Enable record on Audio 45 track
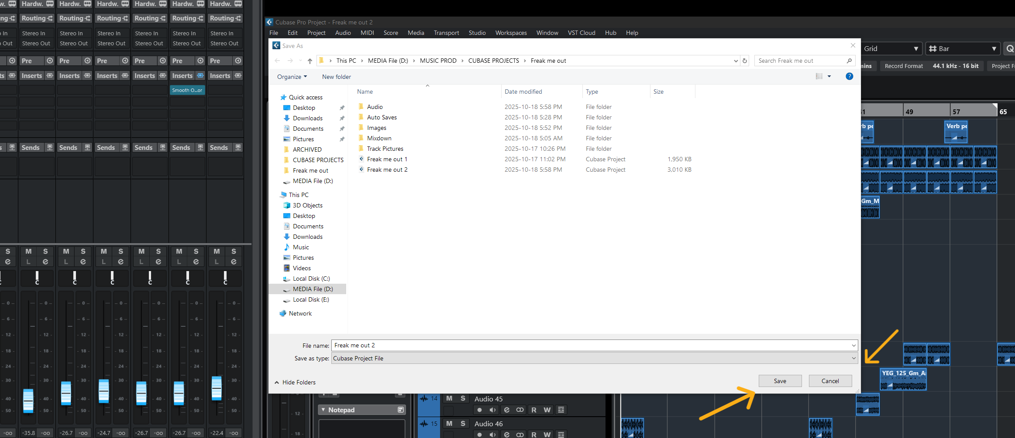The image size is (1015, 438). 479,410
